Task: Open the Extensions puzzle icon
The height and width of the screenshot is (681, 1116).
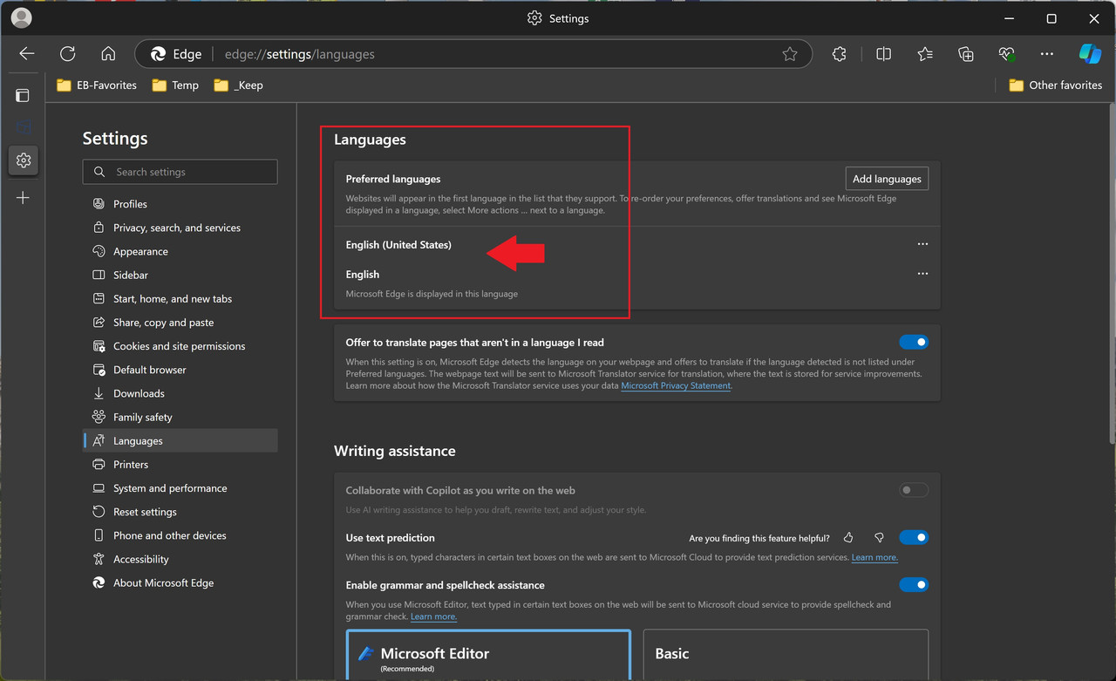Action: [839, 54]
